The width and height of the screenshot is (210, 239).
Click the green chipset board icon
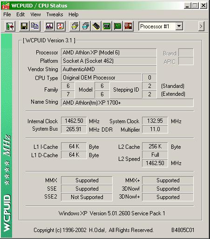107,27
